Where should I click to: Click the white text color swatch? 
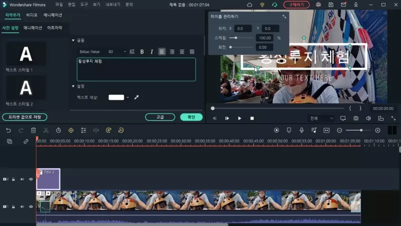pos(116,97)
